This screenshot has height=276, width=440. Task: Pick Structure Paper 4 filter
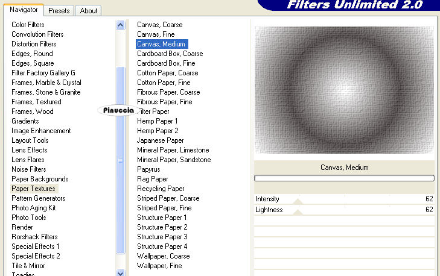click(162, 246)
